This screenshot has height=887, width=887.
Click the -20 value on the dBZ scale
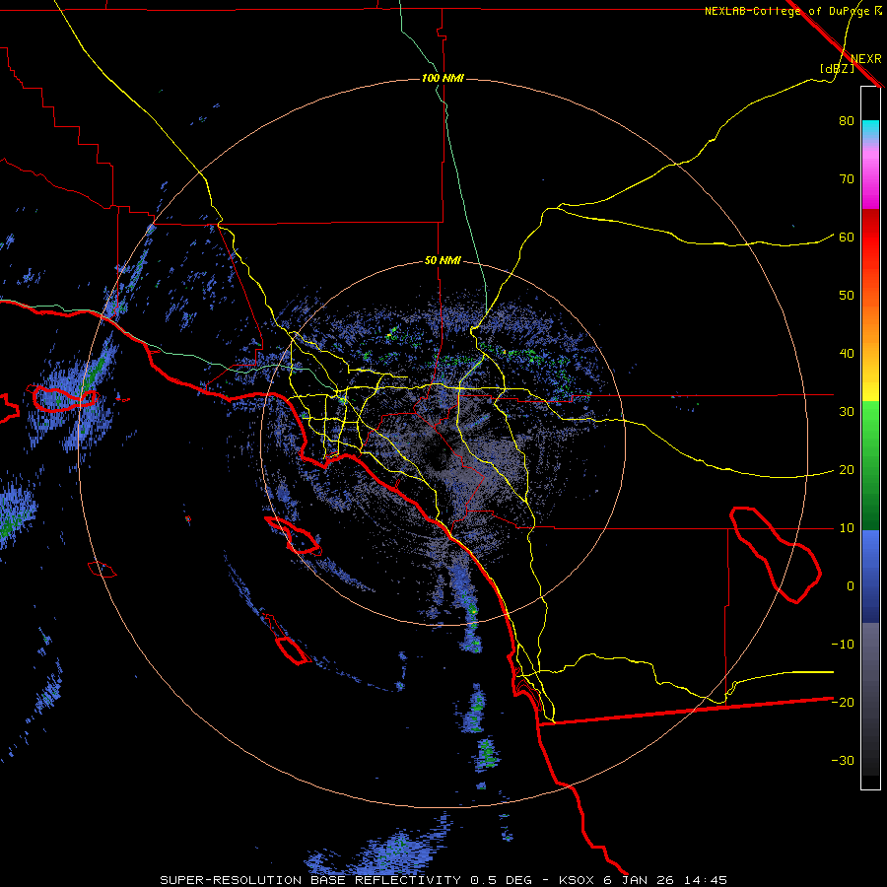click(843, 703)
